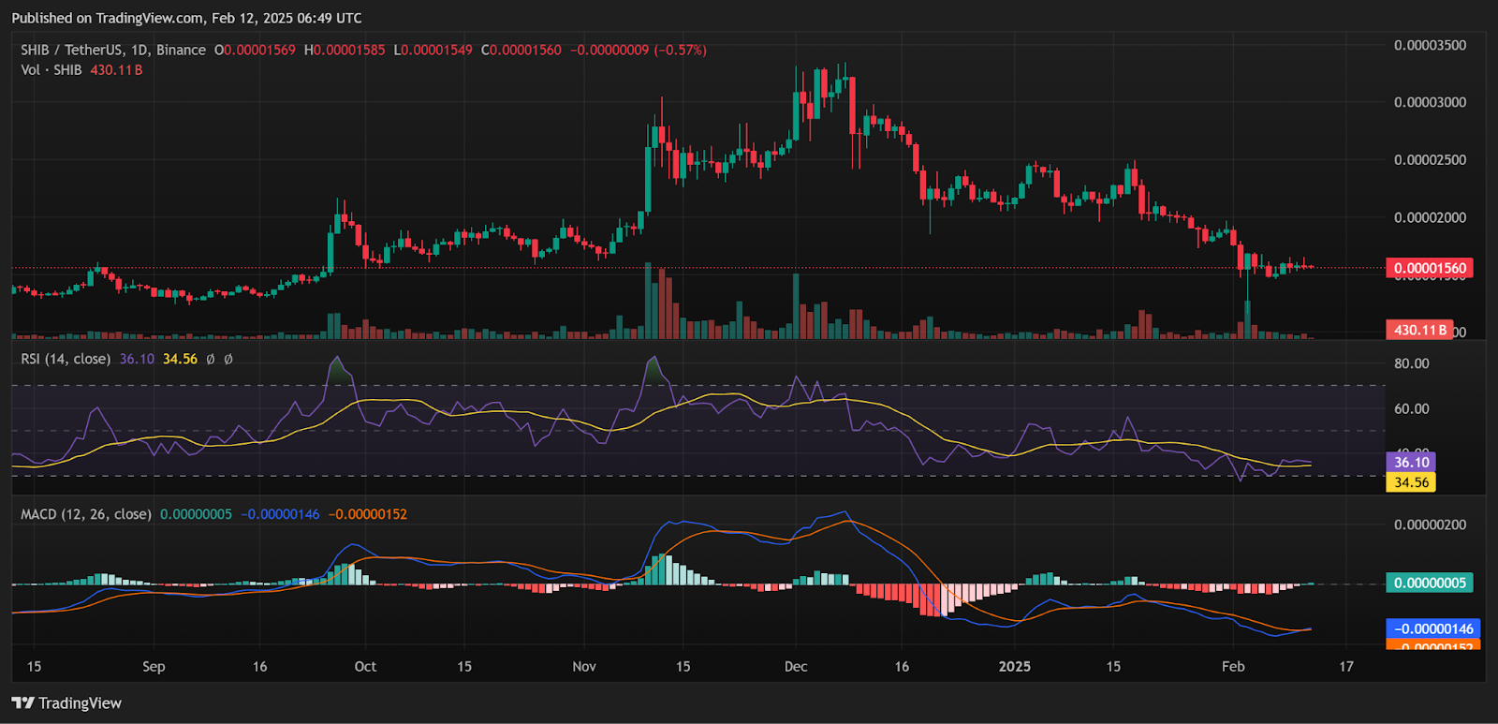Click the yellow 34.56 RSI axis label

point(1411,482)
